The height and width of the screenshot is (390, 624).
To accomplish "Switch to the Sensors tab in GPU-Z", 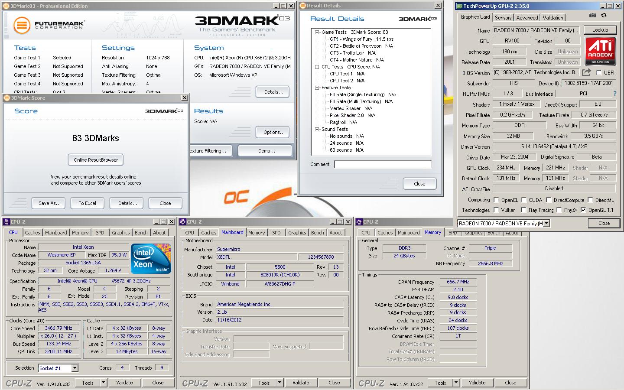I will [x=503, y=18].
